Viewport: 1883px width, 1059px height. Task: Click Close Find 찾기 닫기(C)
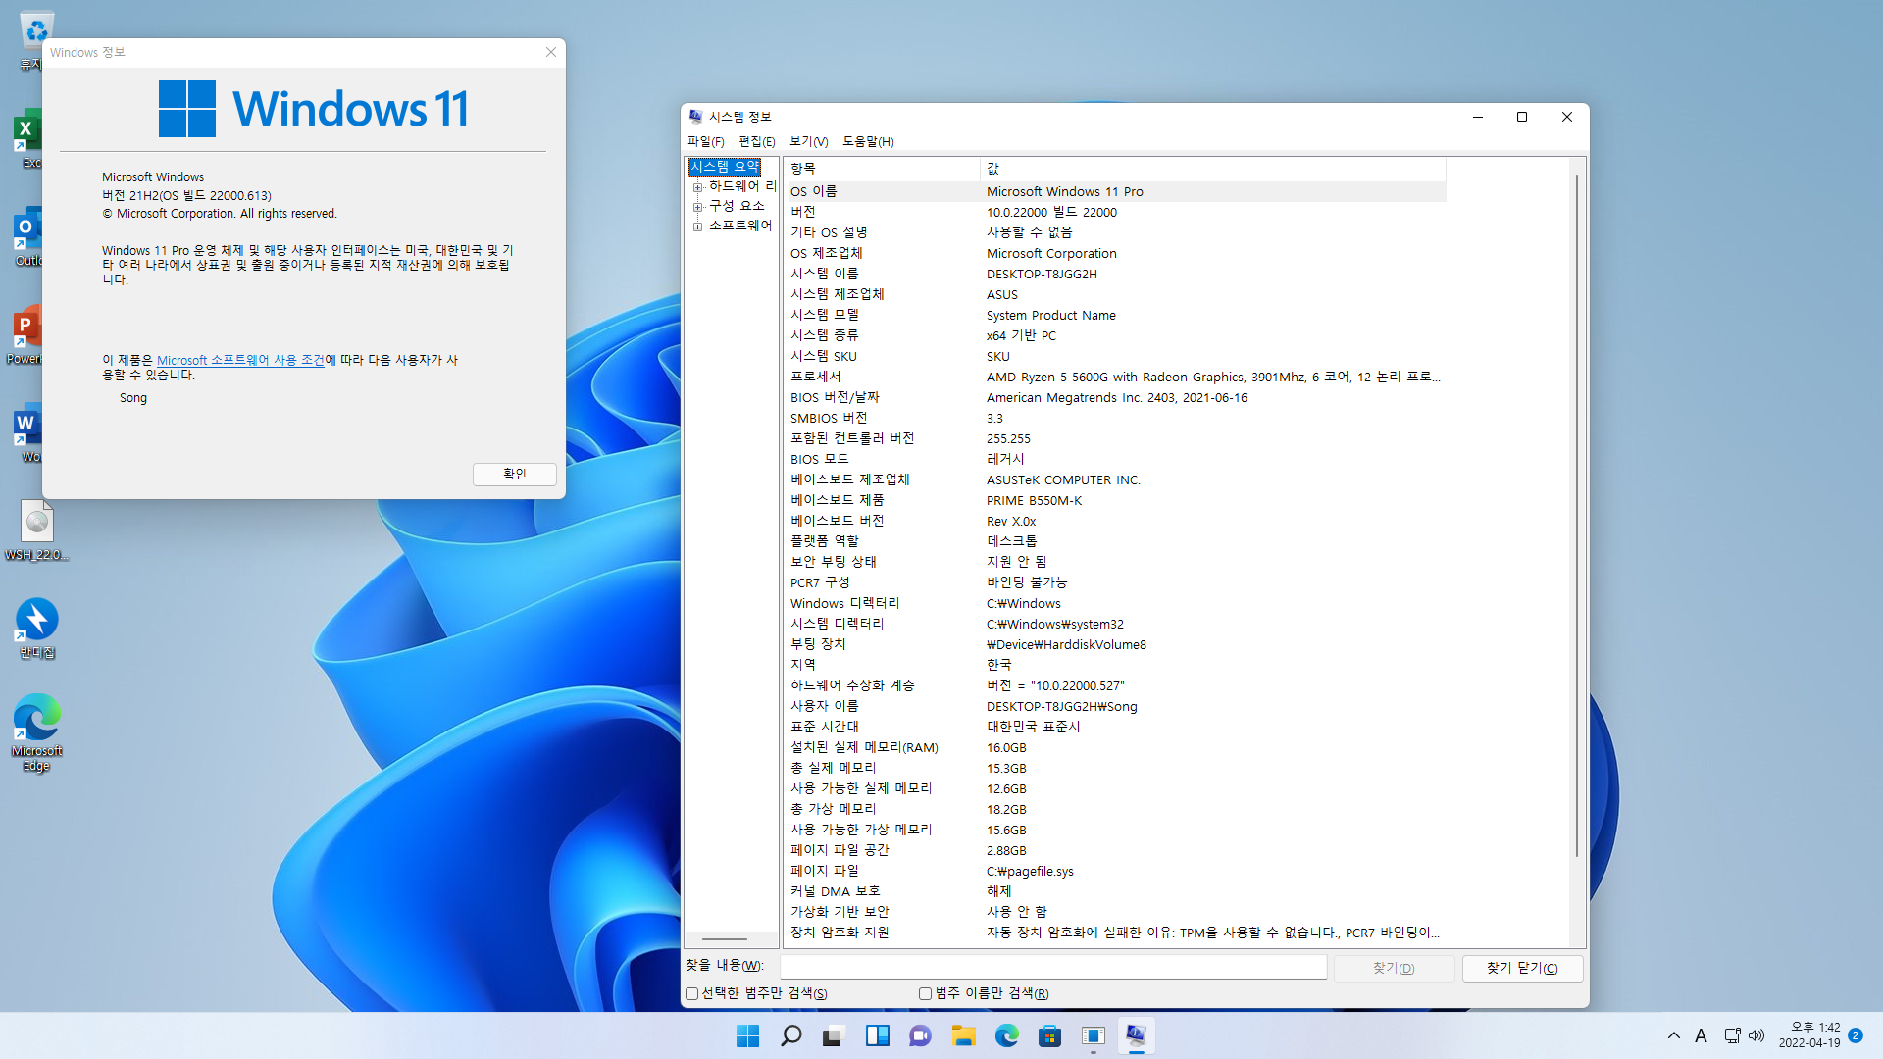[x=1522, y=968]
